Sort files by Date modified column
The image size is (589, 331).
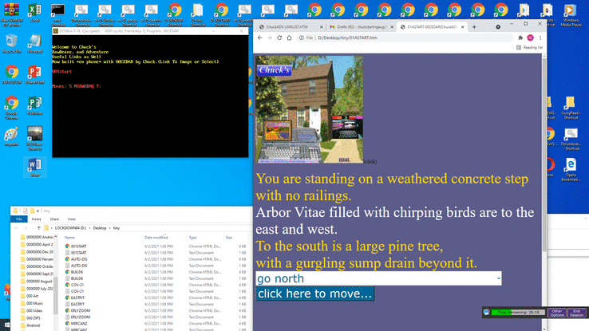(156, 238)
